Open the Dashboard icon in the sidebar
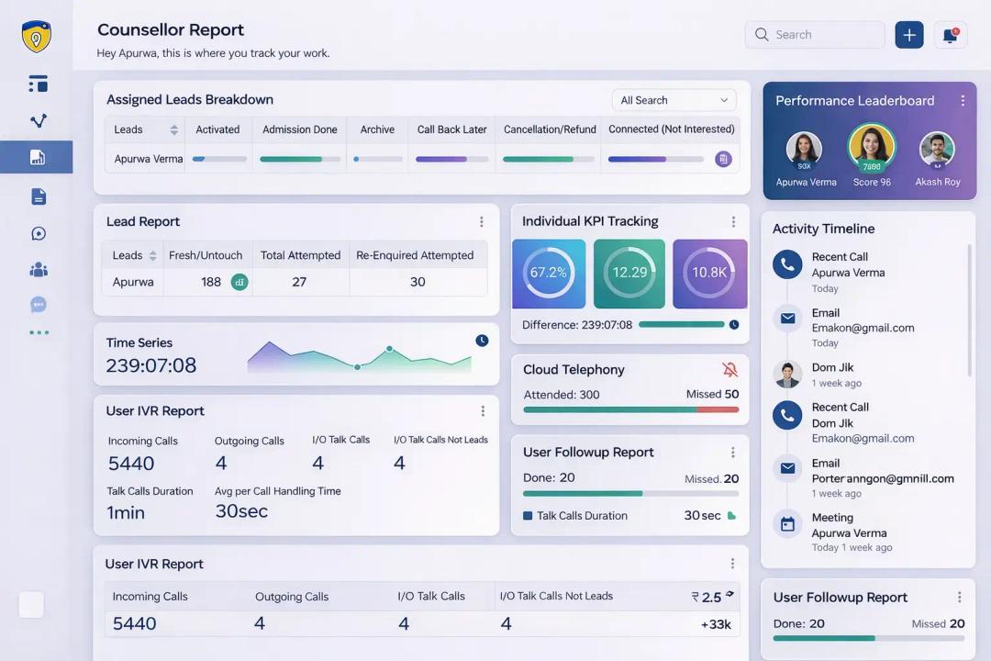The width and height of the screenshot is (991, 661). click(x=38, y=84)
